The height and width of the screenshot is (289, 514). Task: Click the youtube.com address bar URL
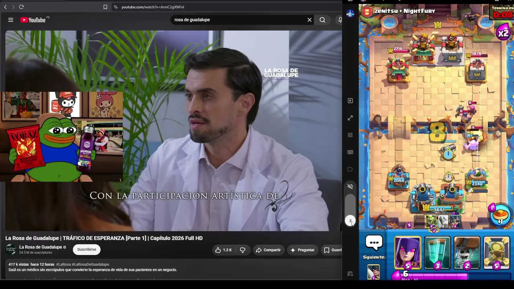tap(153, 7)
